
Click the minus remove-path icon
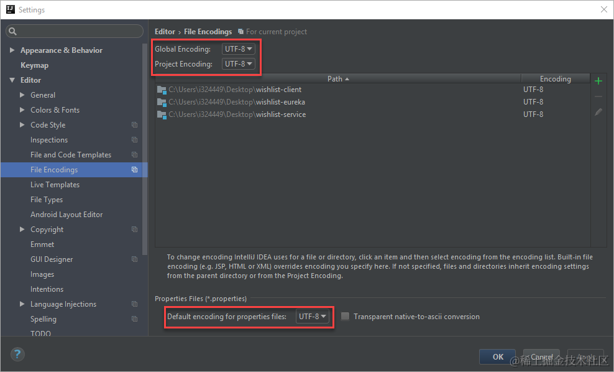click(x=598, y=96)
